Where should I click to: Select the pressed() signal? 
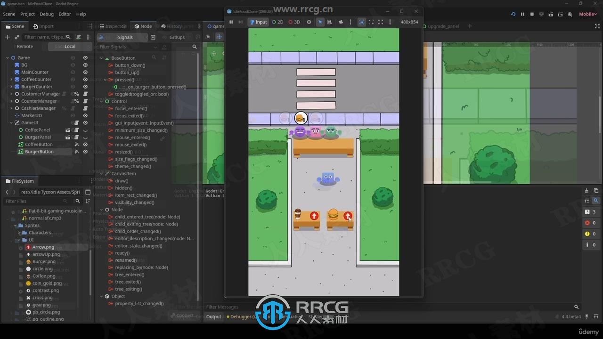click(x=124, y=80)
